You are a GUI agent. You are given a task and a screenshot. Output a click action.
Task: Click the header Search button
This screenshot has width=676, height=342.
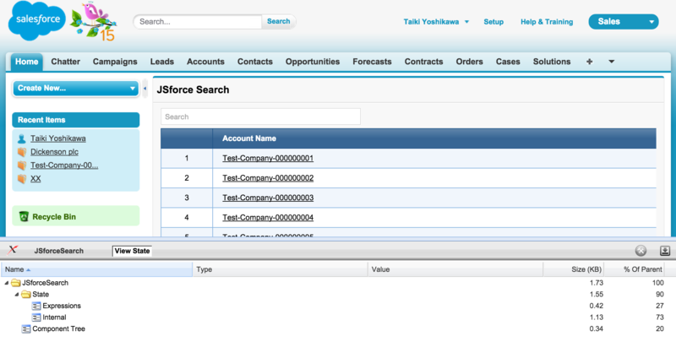click(x=279, y=22)
